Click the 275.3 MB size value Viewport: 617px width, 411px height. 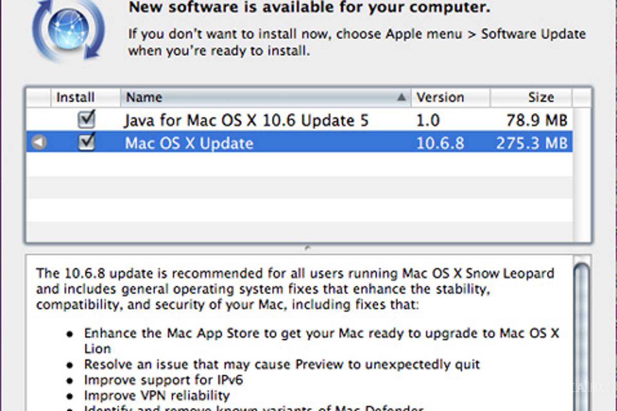tap(531, 143)
